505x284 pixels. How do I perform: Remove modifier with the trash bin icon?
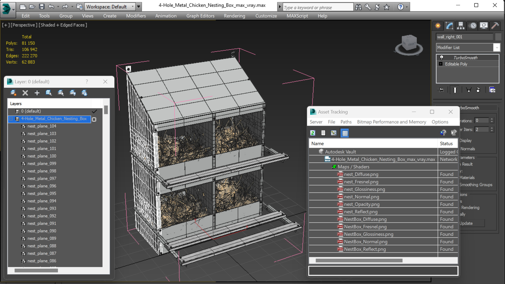(478, 90)
